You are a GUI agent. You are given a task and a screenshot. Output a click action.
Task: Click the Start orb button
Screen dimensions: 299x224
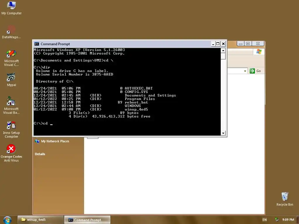7,220
